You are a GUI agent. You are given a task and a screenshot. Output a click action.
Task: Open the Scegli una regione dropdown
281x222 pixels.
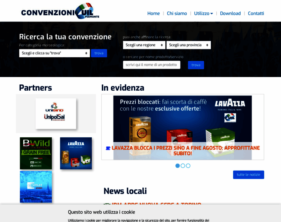144,45
